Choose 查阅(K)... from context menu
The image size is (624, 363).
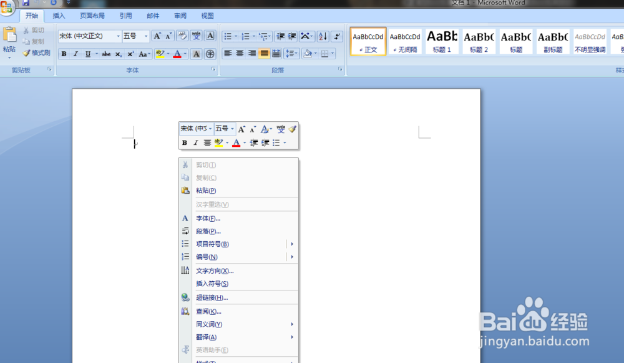tap(238, 312)
